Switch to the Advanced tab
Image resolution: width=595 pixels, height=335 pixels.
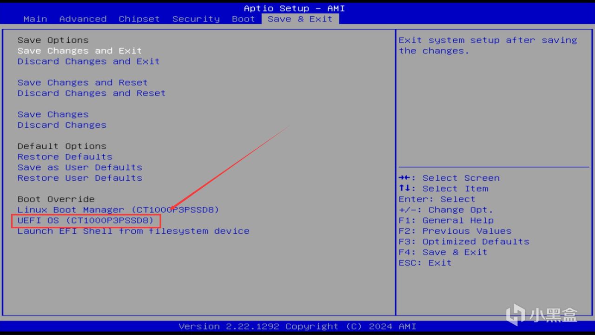pos(83,19)
